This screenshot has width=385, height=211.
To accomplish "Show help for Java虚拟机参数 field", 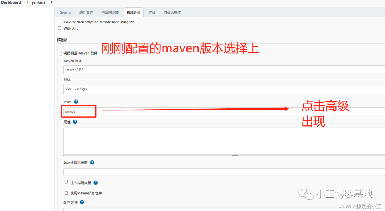I will (92, 163).
